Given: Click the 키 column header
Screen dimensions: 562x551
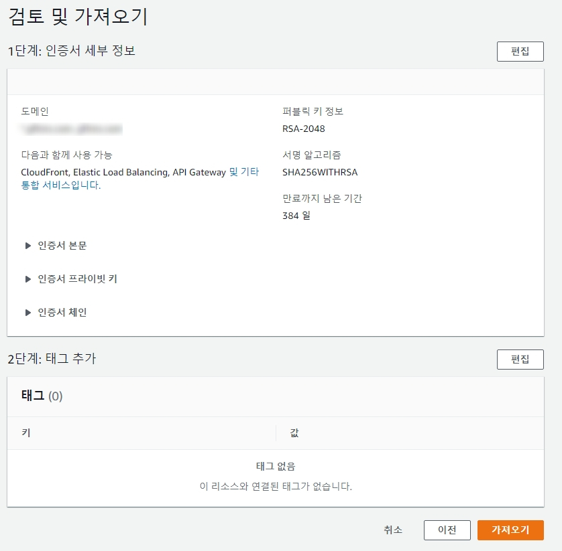Looking at the screenshot, I should coord(25,433).
